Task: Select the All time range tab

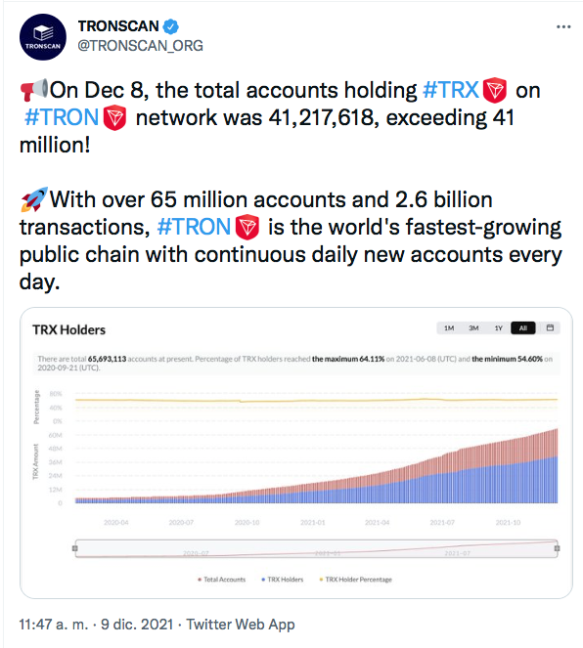Action: pyautogui.click(x=523, y=328)
